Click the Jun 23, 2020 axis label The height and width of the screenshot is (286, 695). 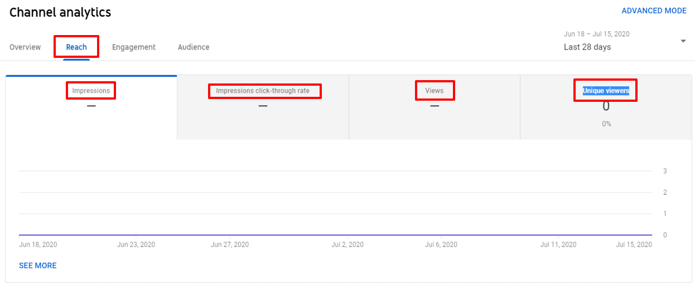click(x=136, y=245)
